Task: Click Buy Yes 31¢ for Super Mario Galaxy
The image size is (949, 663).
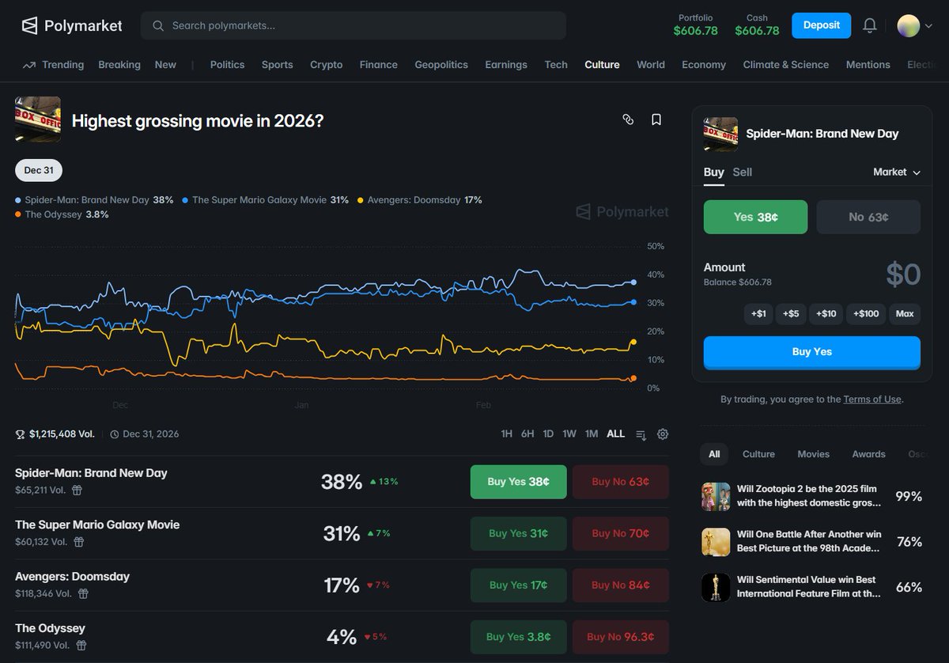Action: (x=519, y=533)
